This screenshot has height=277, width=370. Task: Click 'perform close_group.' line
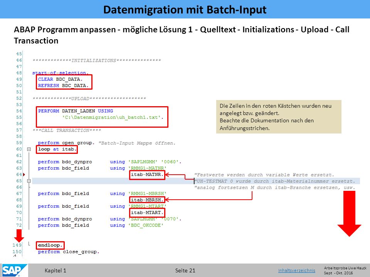point(69,252)
